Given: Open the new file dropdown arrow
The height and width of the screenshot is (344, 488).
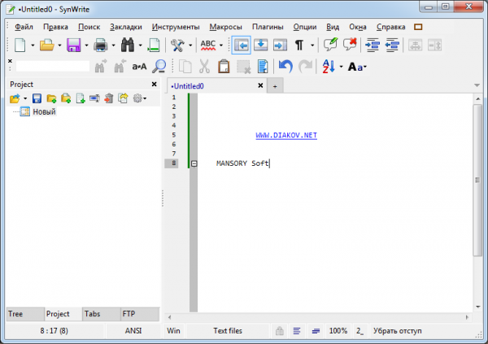Looking at the screenshot, I should 33,46.
